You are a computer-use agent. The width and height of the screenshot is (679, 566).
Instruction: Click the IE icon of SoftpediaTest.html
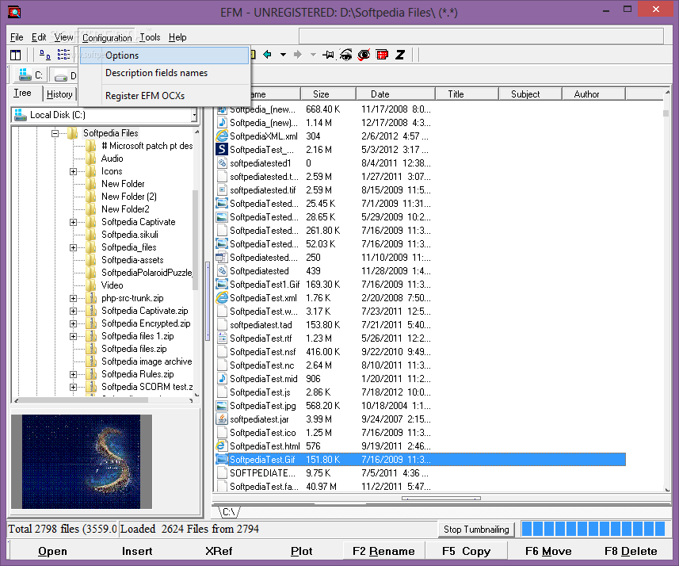point(222,446)
